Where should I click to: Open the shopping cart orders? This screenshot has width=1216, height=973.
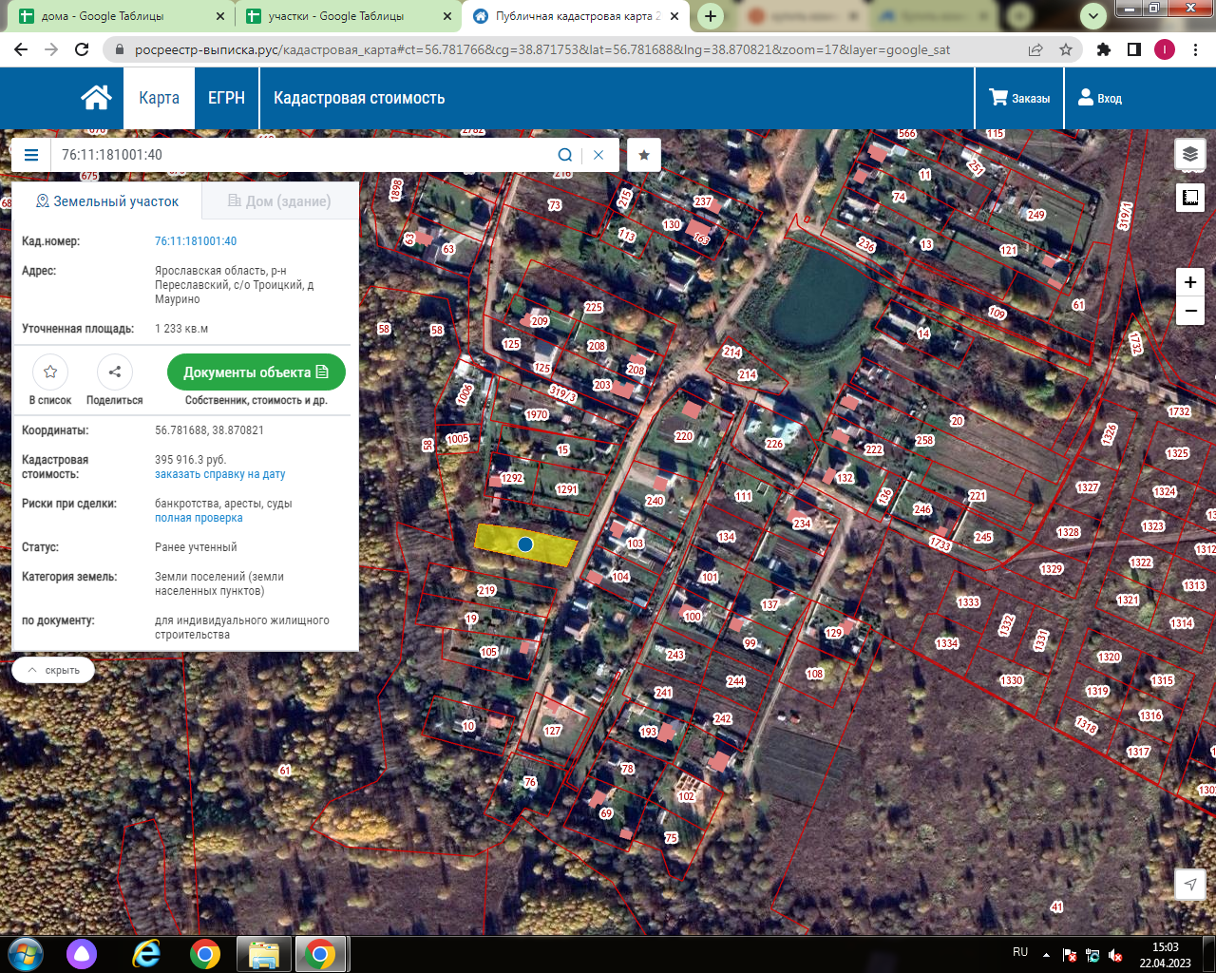coord(1019,98)
